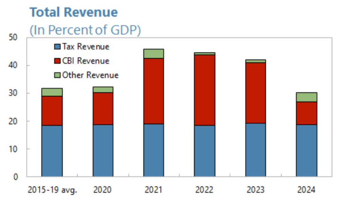348x205 pixels.
Task: Click the green Other Revenue legend swatch
Action: [x=57, y=75]
